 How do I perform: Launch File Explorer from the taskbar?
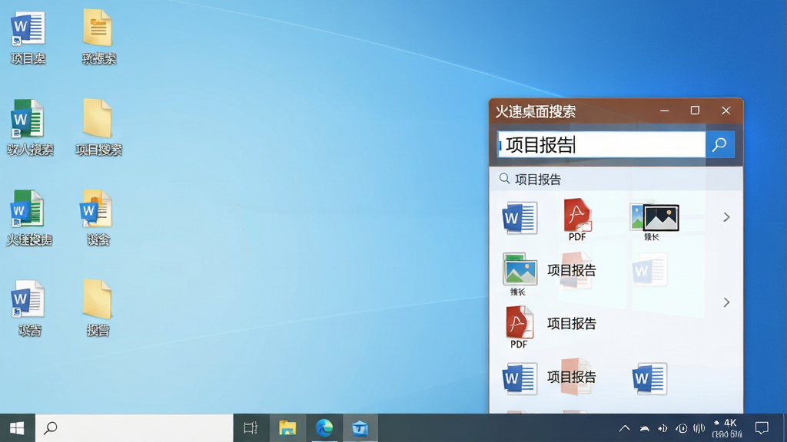[x=287, y=428]
